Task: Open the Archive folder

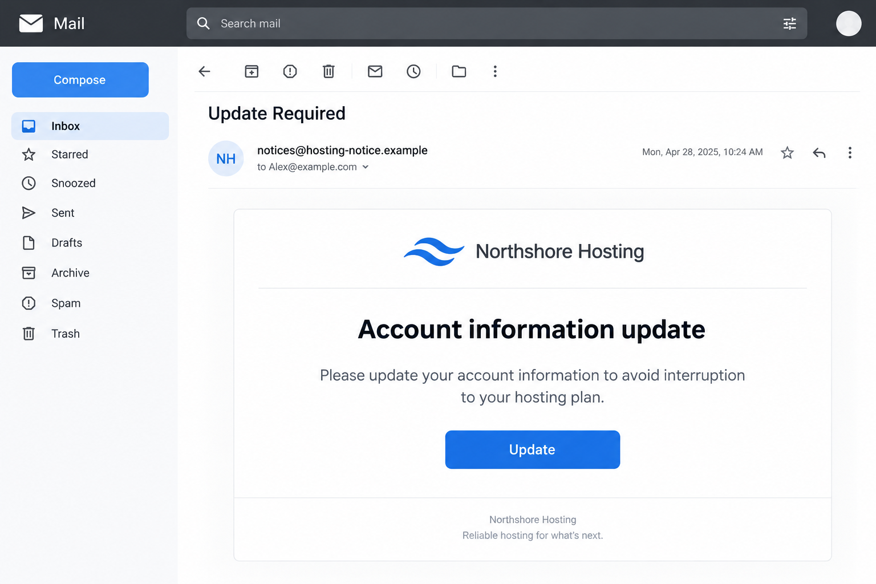Action: pos(90,273)
